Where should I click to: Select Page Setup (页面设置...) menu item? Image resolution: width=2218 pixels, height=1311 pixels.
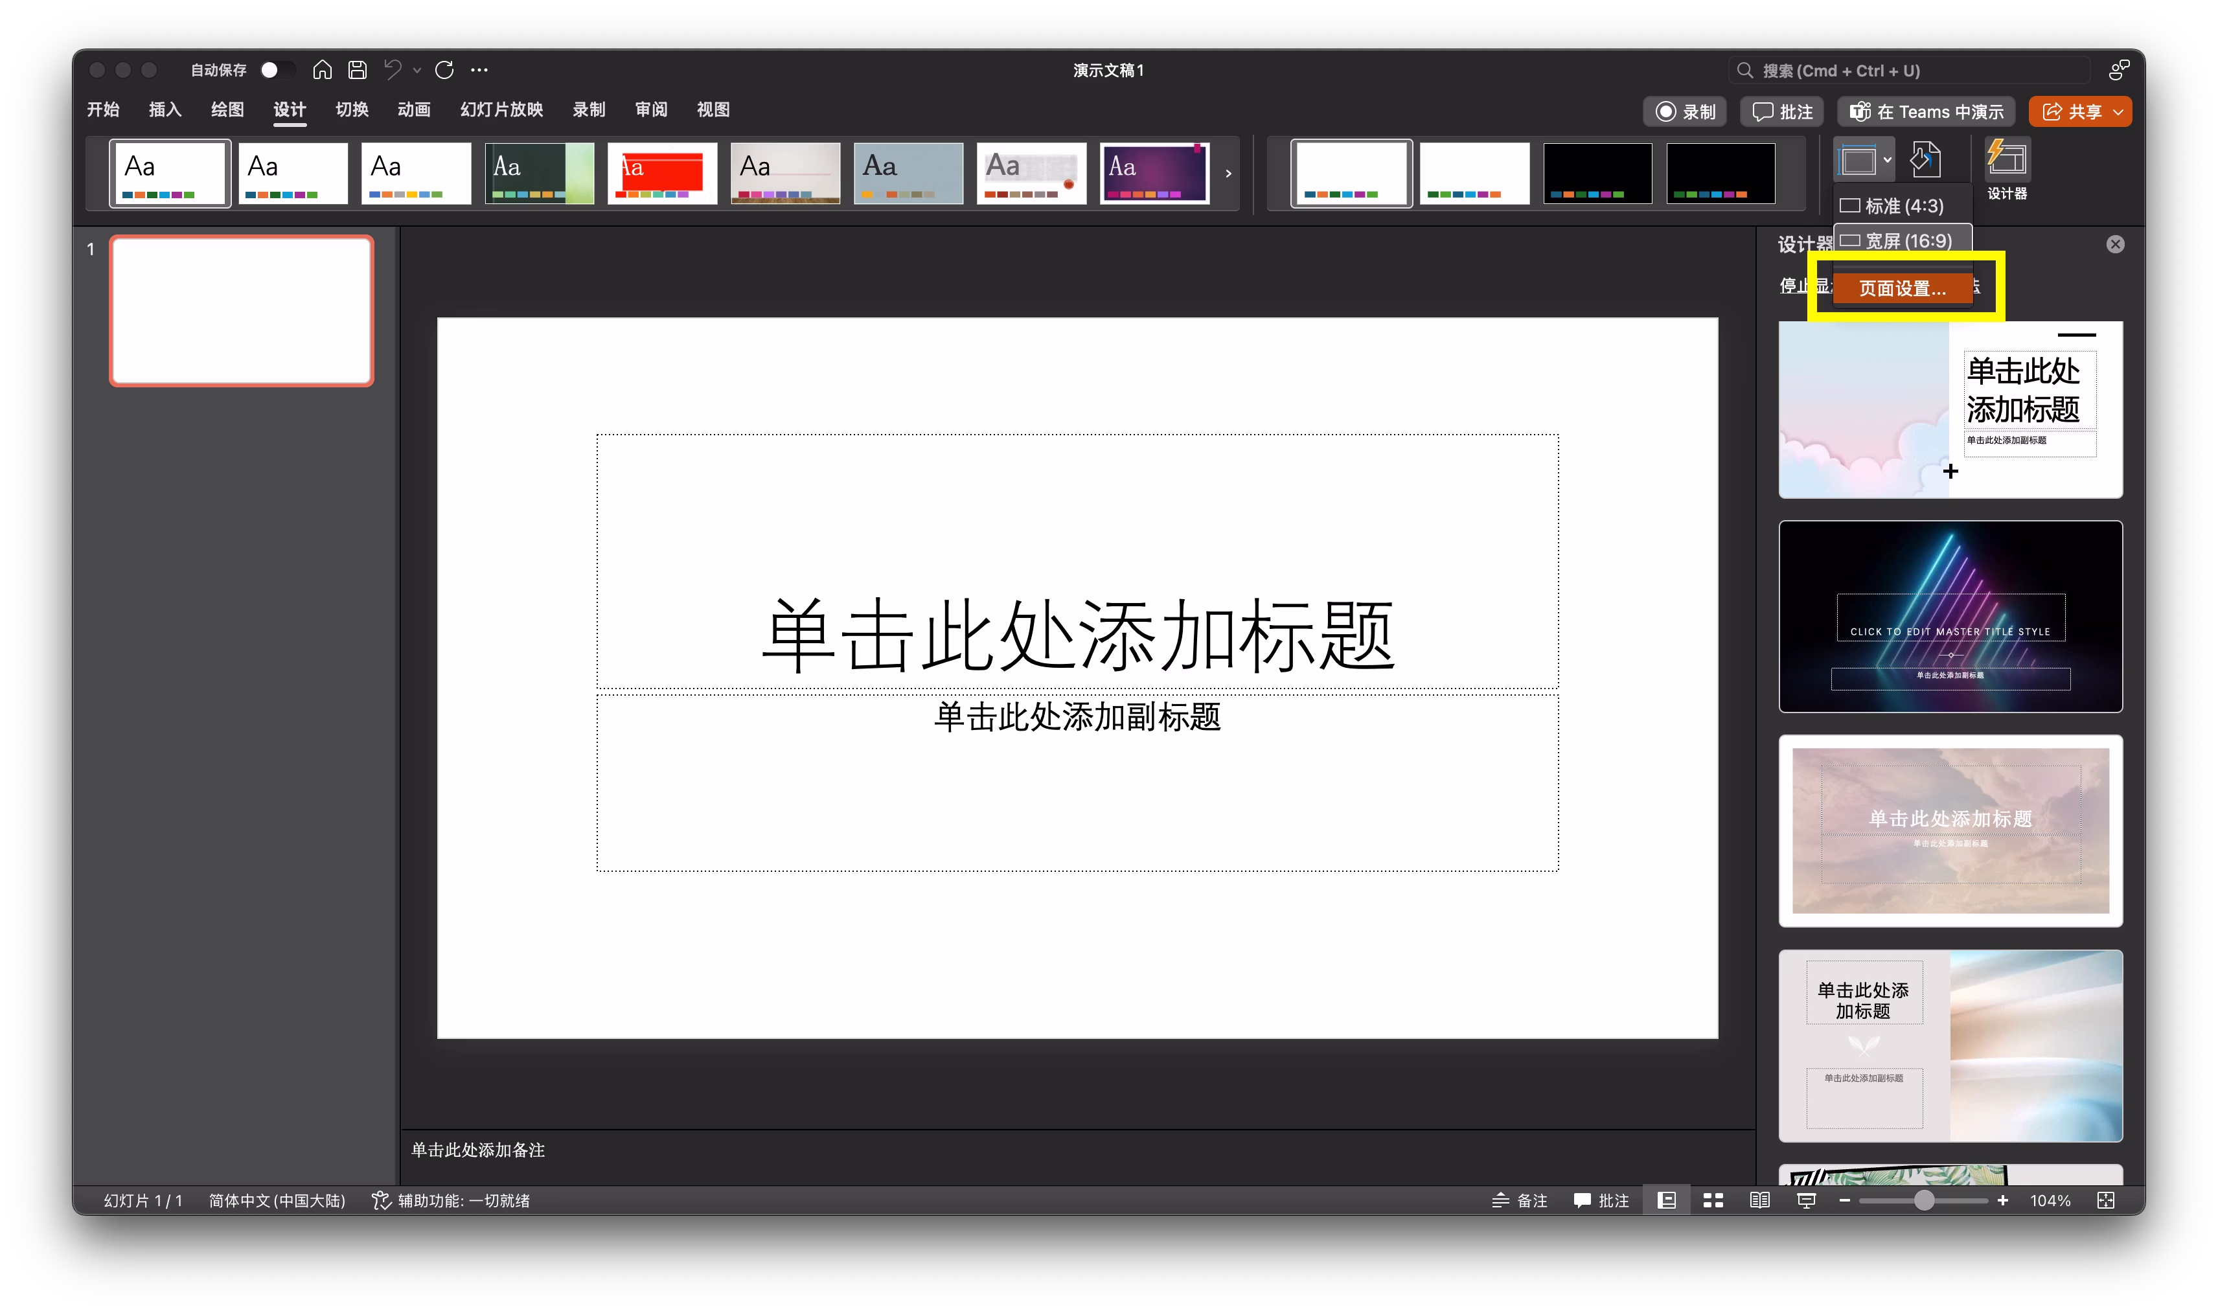pyautogui.click(x=1903, y=289)
